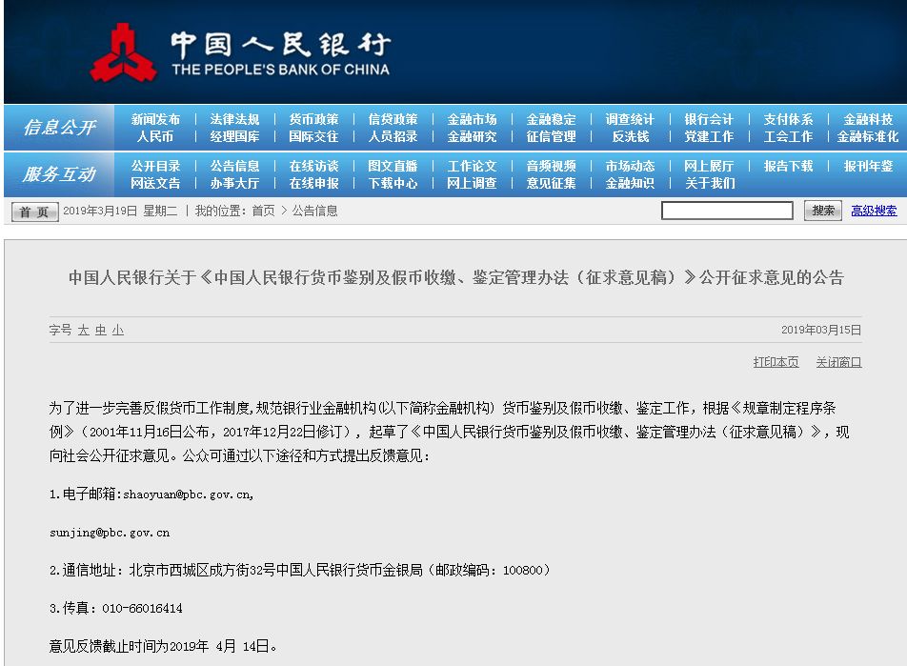Visit the 报刊年鉴 page
The height and width of the screenshot is (666, 907).
coord(868,166)
